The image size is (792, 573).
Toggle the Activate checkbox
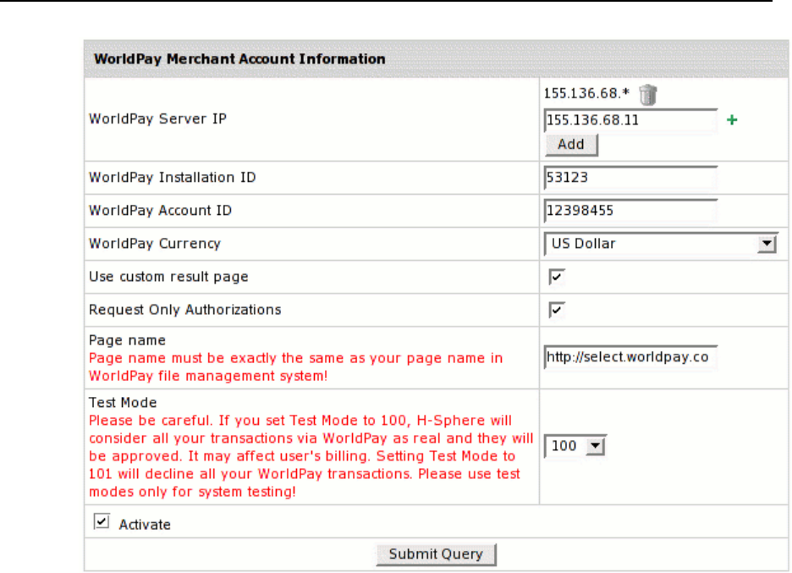click(x=102, y=521)
